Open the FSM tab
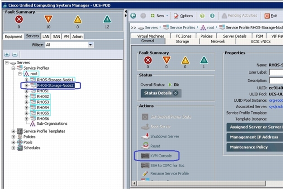The image size is (285, 195). point(259,36)
